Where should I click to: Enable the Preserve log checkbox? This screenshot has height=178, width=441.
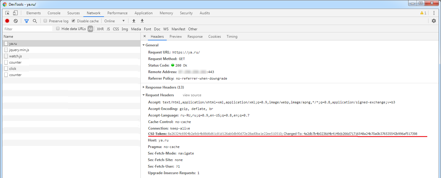(45, 21)
